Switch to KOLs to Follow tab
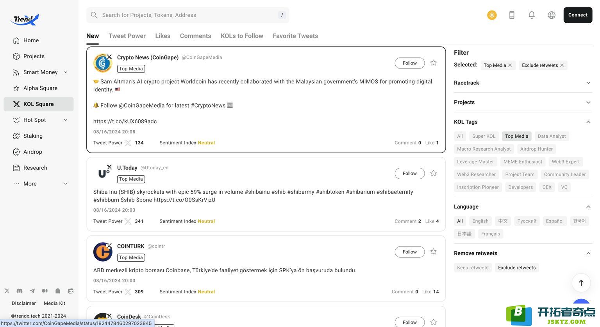 click(x=242, y=36)
